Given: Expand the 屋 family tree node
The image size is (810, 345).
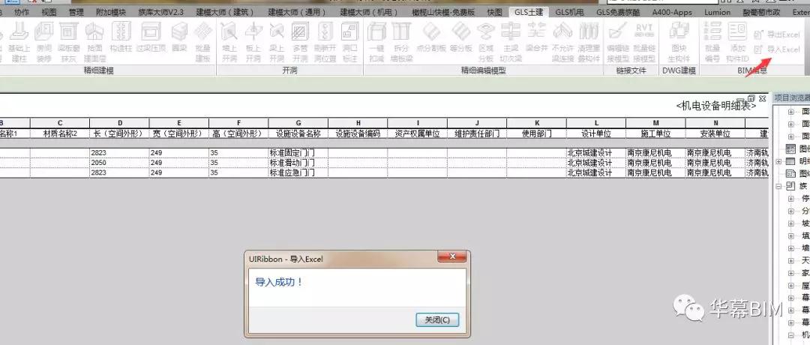Looking at the screenshot, I should (791, 286).
